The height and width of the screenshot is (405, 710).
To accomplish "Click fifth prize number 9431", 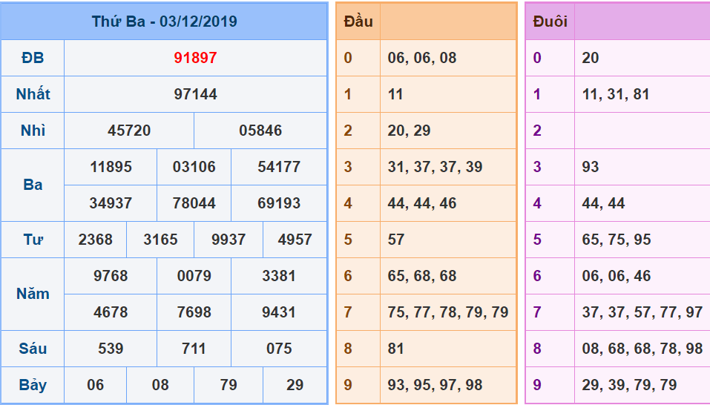I will tap(279, 312).
